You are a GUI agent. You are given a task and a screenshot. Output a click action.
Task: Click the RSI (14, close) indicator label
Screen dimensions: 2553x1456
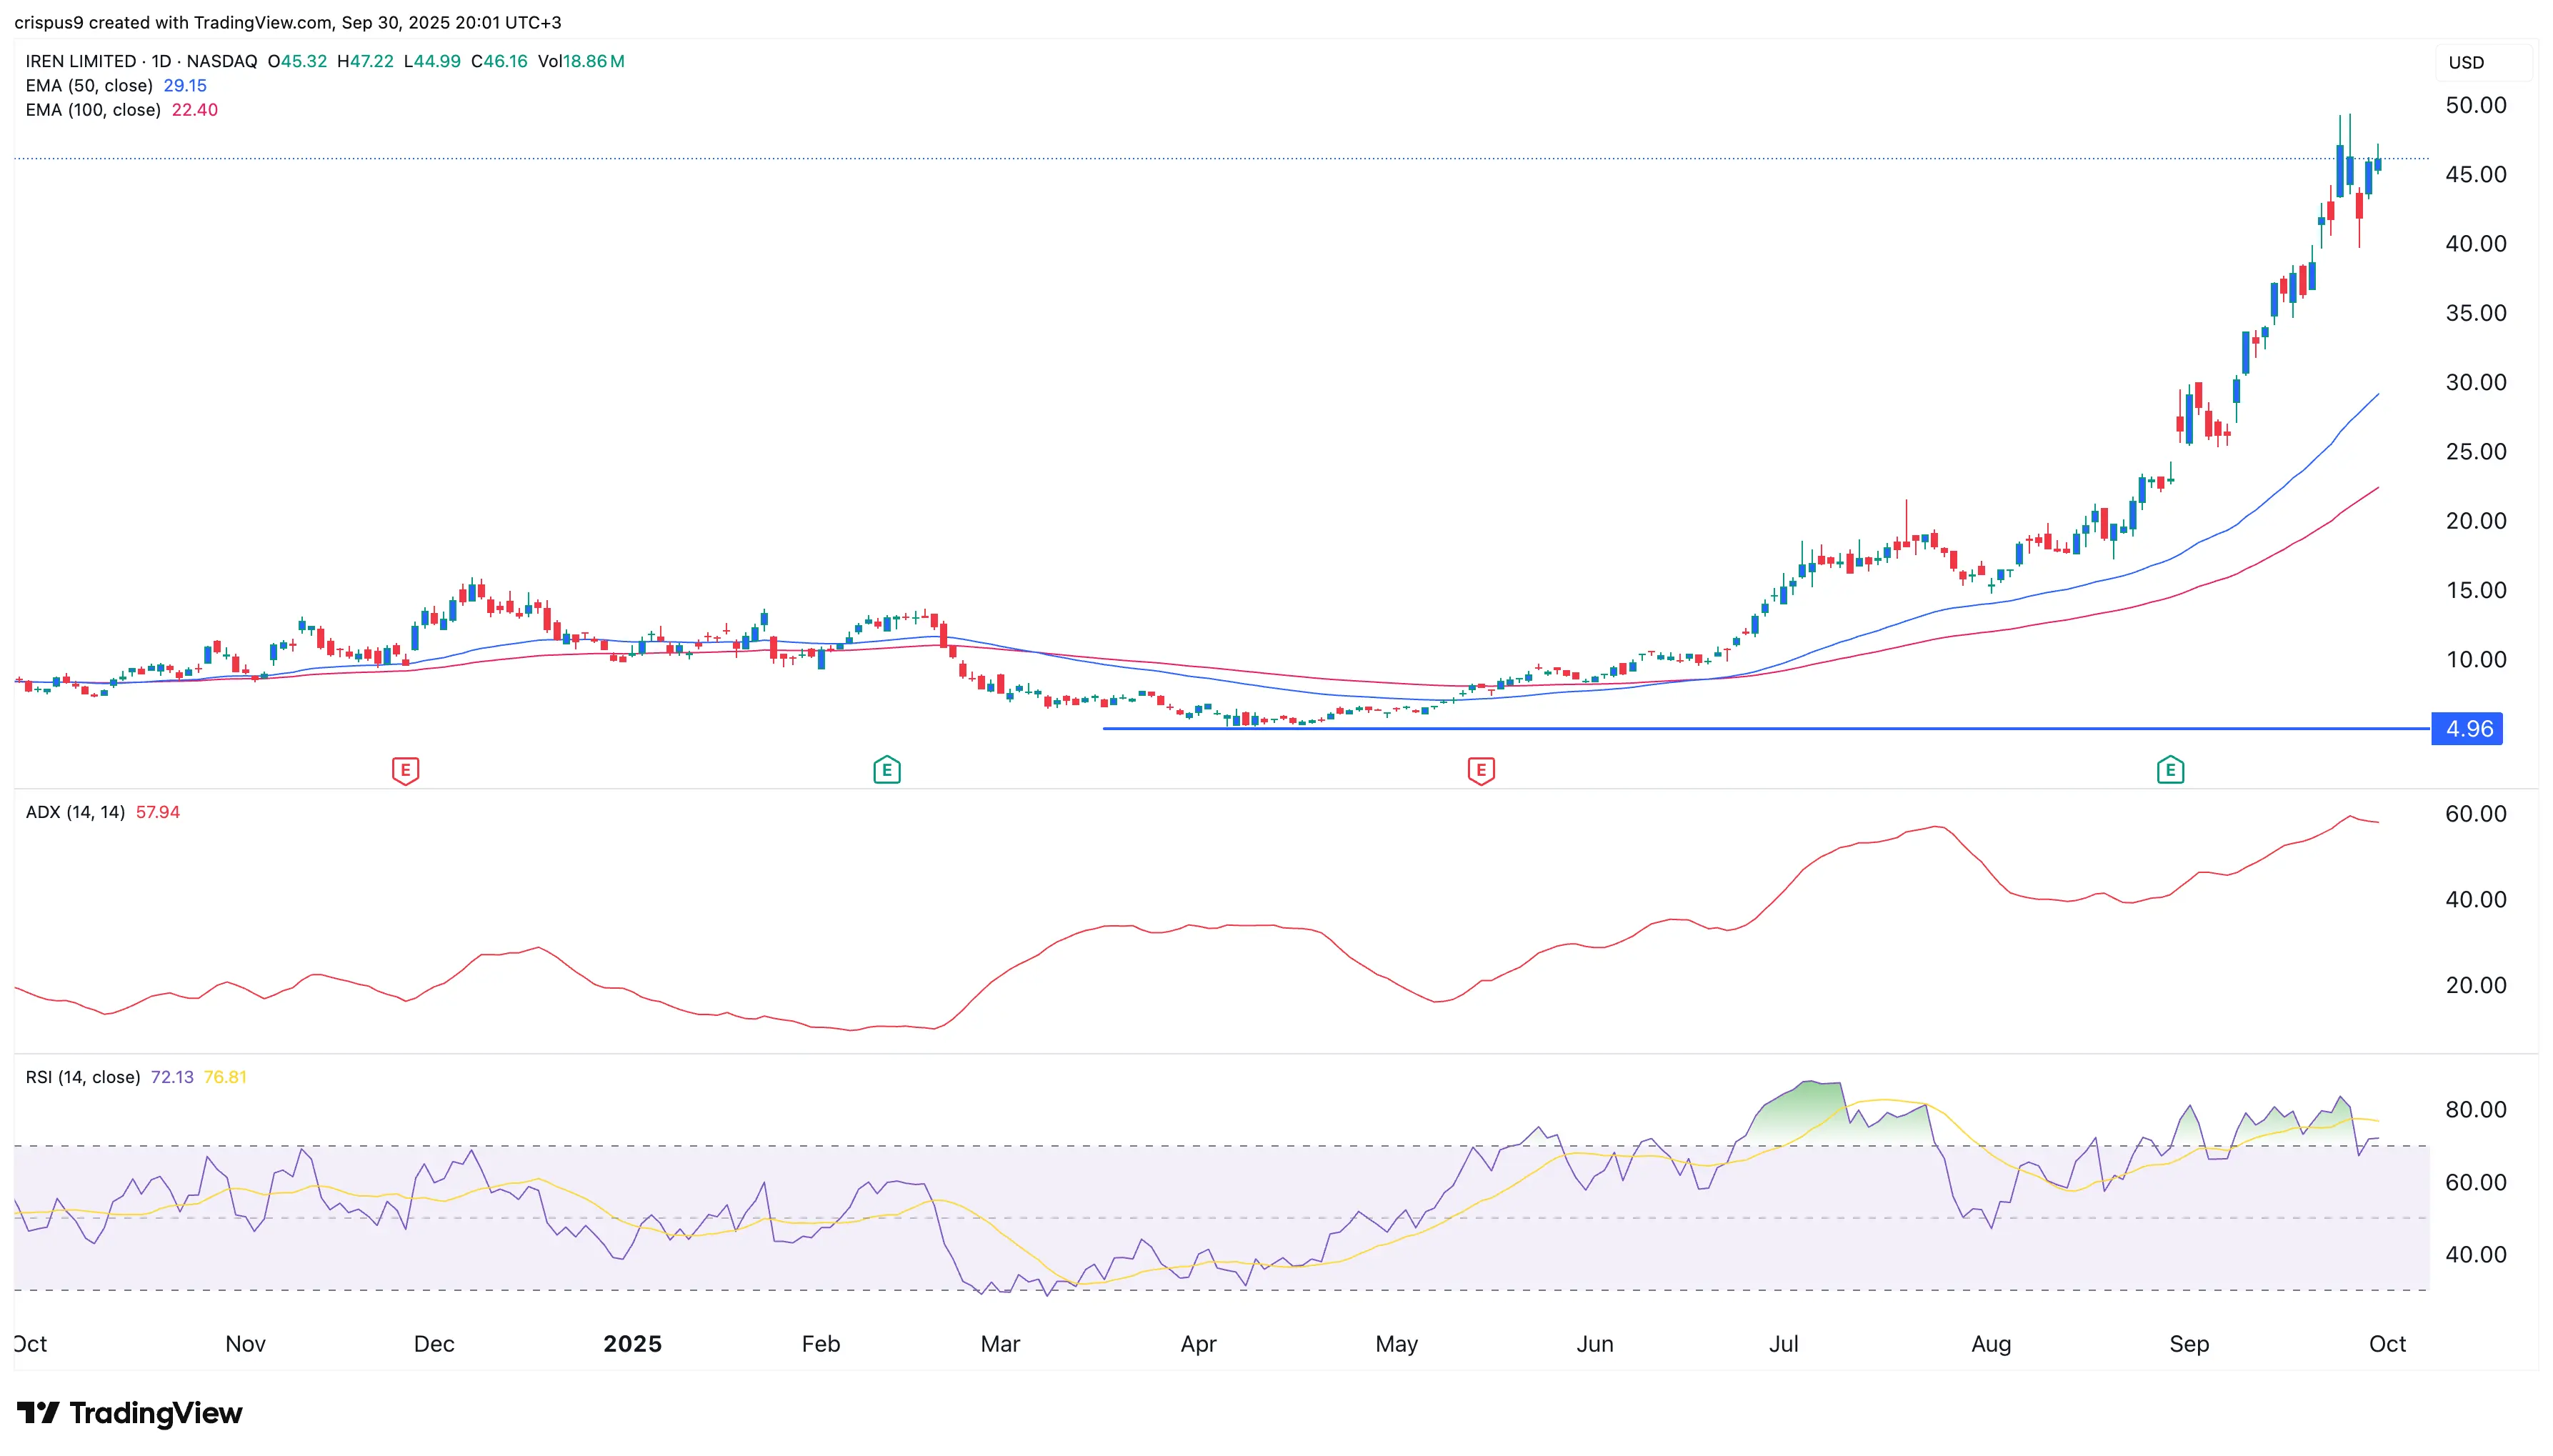pos(83,1077)
